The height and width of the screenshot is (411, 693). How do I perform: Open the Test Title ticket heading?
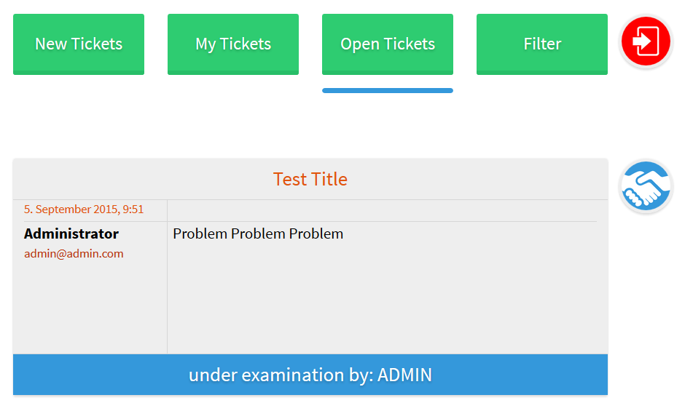310,179
